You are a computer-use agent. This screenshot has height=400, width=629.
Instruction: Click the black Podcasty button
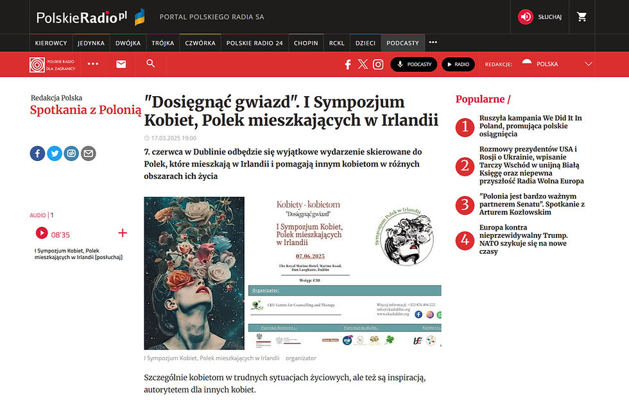(413, 64)
